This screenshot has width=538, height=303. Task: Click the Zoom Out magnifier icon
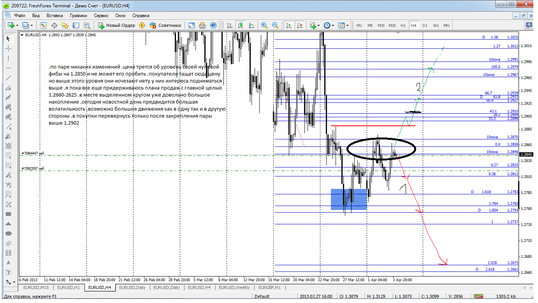point(275,25)
